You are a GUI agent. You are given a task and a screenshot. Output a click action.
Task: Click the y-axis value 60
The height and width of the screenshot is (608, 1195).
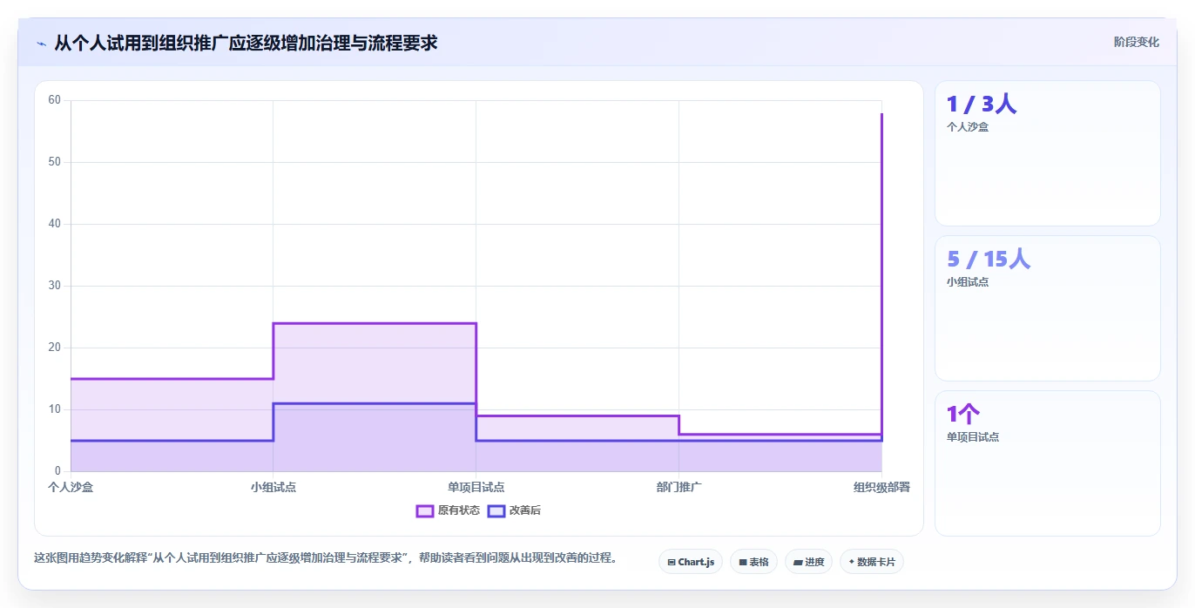pos(54,100)
